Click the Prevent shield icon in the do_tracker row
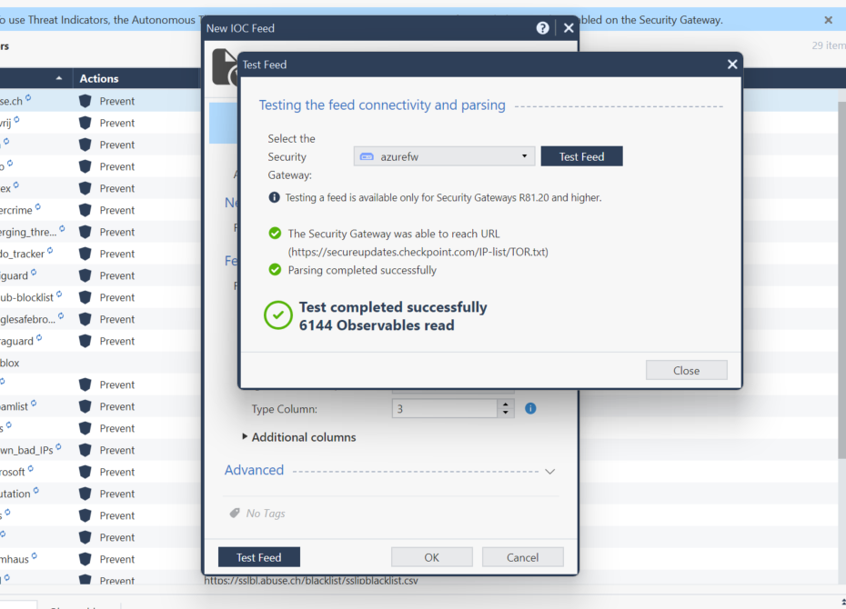Screen dimensions: 846x609 pos(86,254)
